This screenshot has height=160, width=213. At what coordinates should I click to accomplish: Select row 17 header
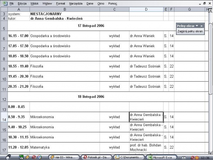pos(4,147)
